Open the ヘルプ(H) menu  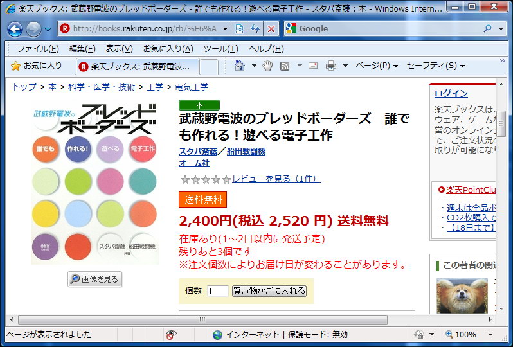click(266, 49)
